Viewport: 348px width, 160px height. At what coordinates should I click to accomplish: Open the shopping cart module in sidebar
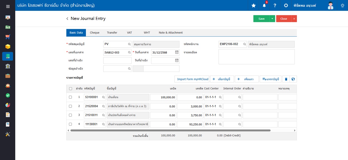8,37
